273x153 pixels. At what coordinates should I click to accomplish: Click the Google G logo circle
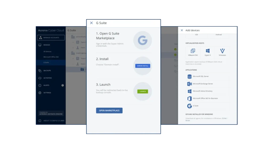(143, 40)
